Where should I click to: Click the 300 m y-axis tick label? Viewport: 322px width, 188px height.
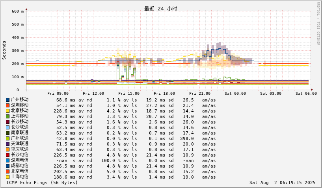click(x=18, y=51)
